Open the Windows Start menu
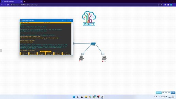Screen dimensions: 176x99 [x=74, y=97]
